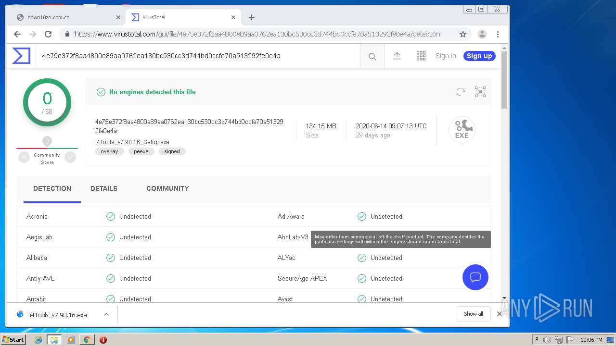
Task: Click the 10:06 PM taskbar clock
Action: 591,340
